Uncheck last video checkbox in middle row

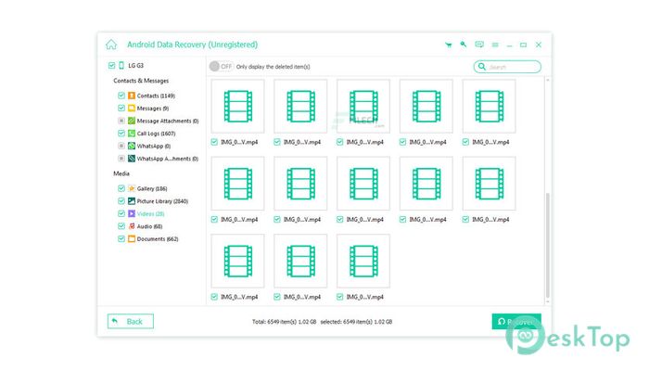[x=465, y=220]
